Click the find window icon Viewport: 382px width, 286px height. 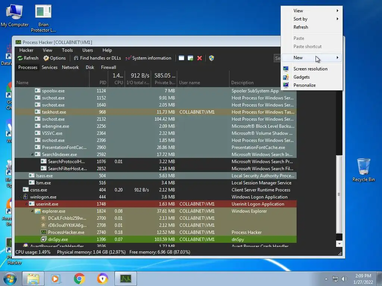point(181,58)
